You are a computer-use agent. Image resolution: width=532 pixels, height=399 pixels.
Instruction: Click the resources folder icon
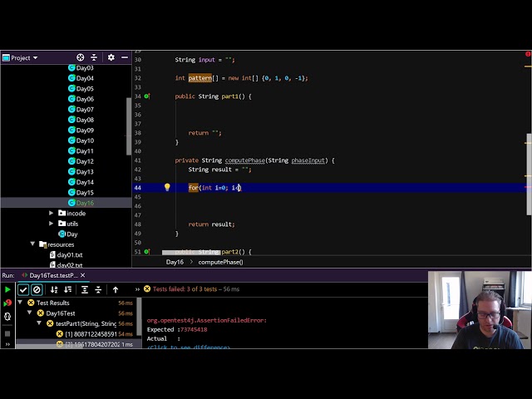[43, 244]
